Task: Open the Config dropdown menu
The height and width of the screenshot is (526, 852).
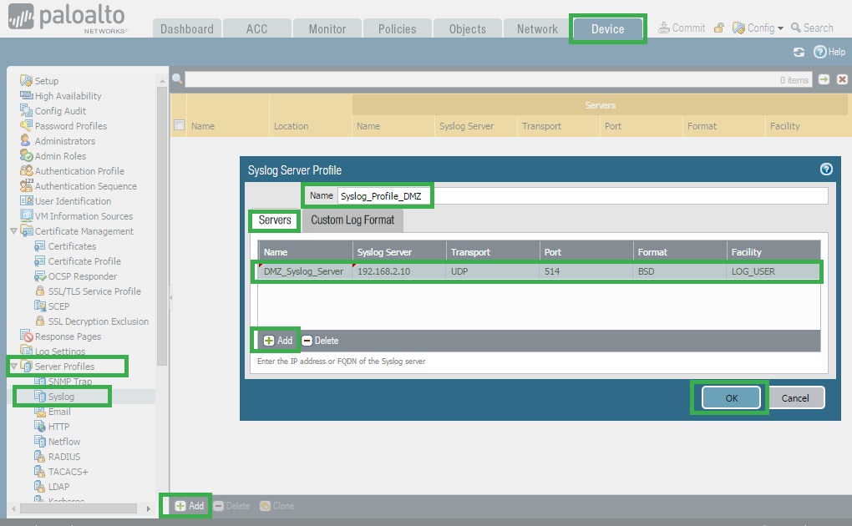Action: click(x=758, y=28)
